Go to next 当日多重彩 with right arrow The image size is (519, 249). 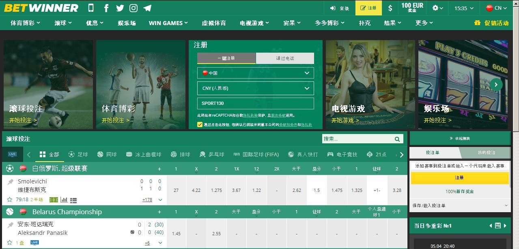pos(506,226)
